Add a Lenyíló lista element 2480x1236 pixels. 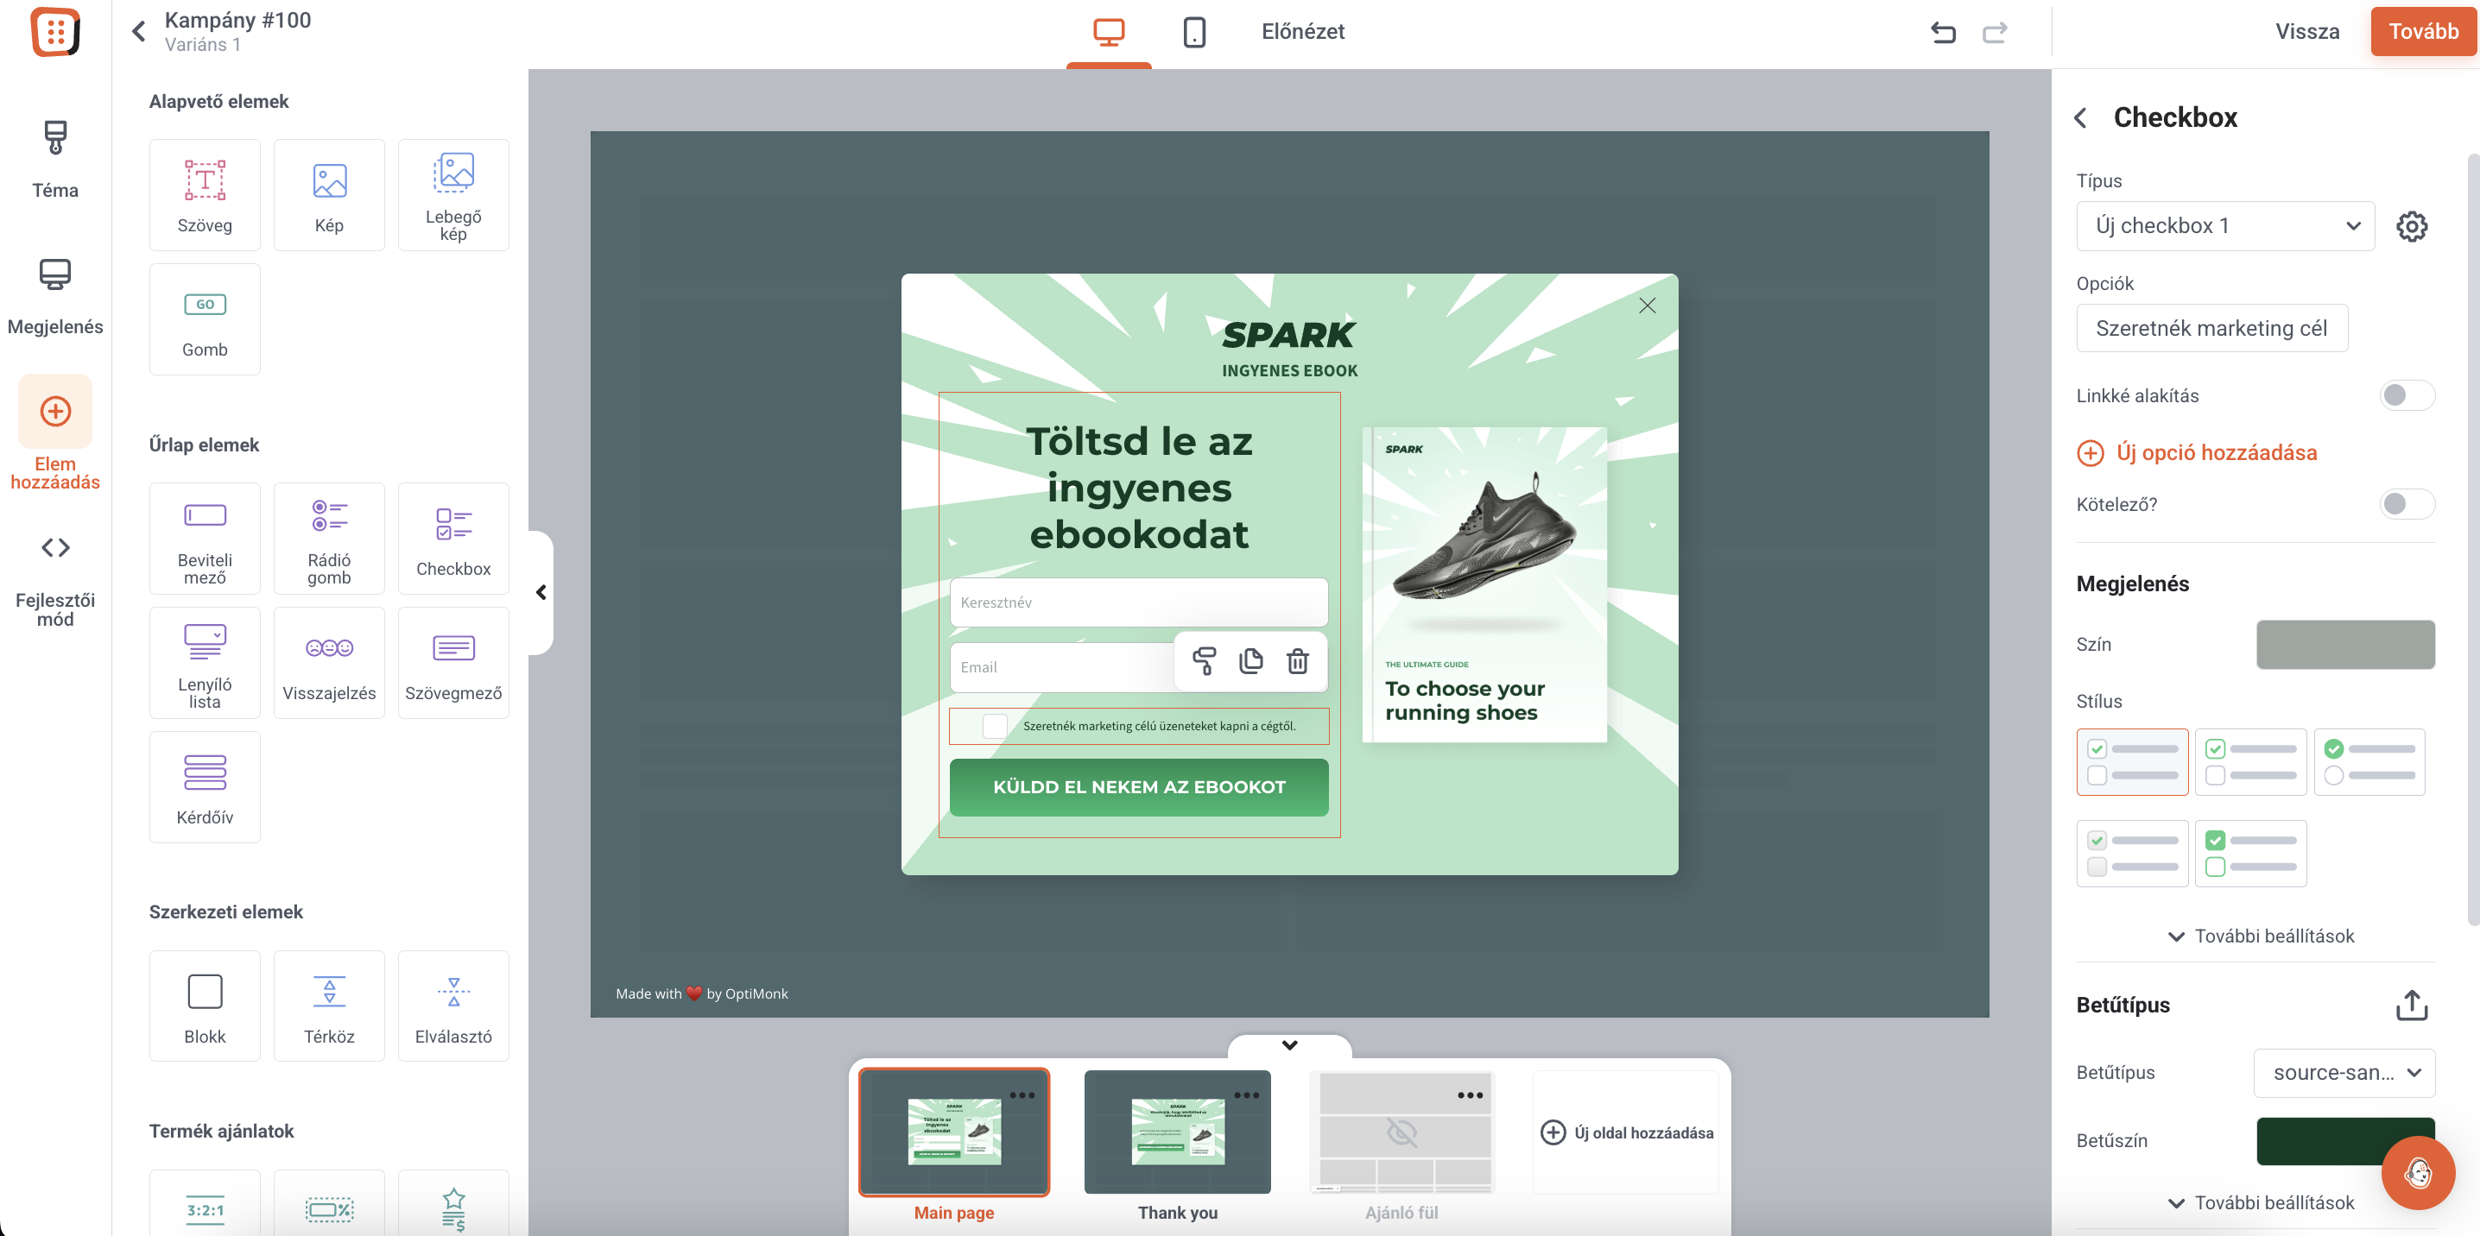tap(204, 662)
